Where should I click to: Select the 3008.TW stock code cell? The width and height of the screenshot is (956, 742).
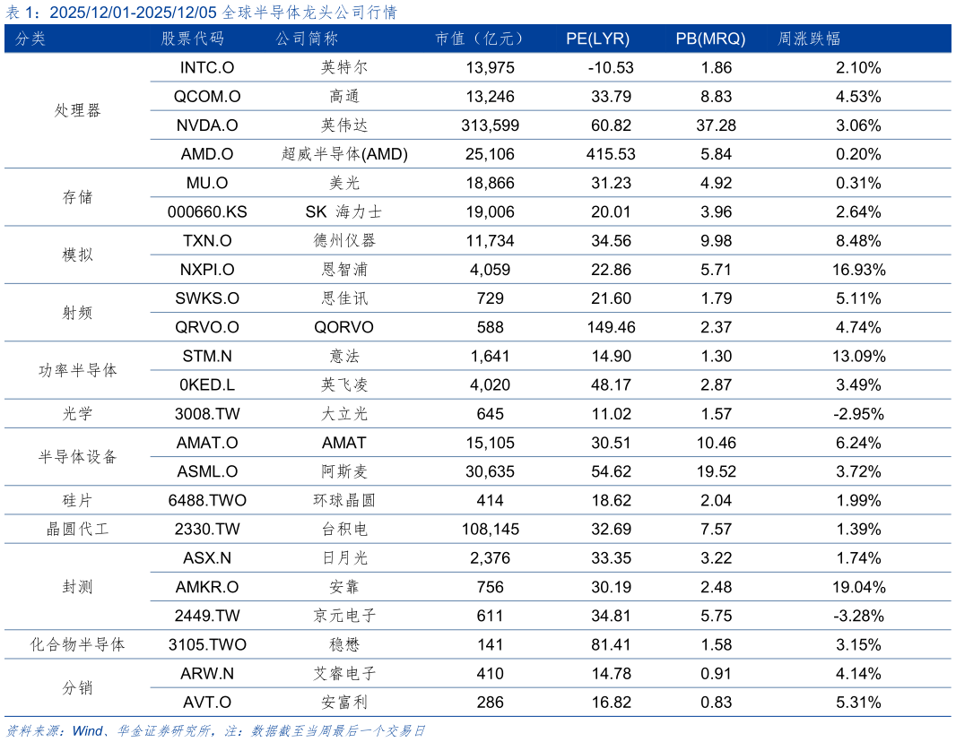207,414
